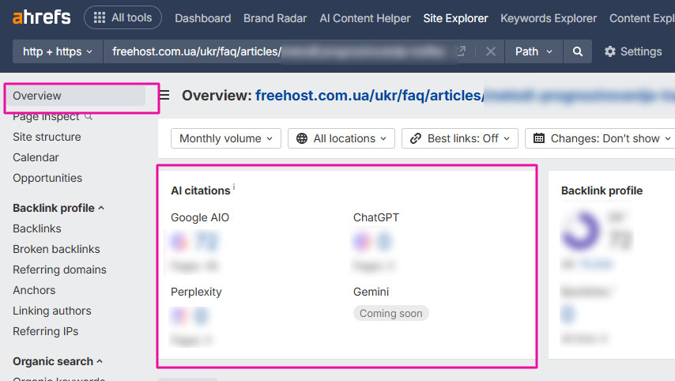Open the Monthly volume dropdown
The height and width of the screenshot is (381, 675).
pyautogui.click(x=226, y=138)
